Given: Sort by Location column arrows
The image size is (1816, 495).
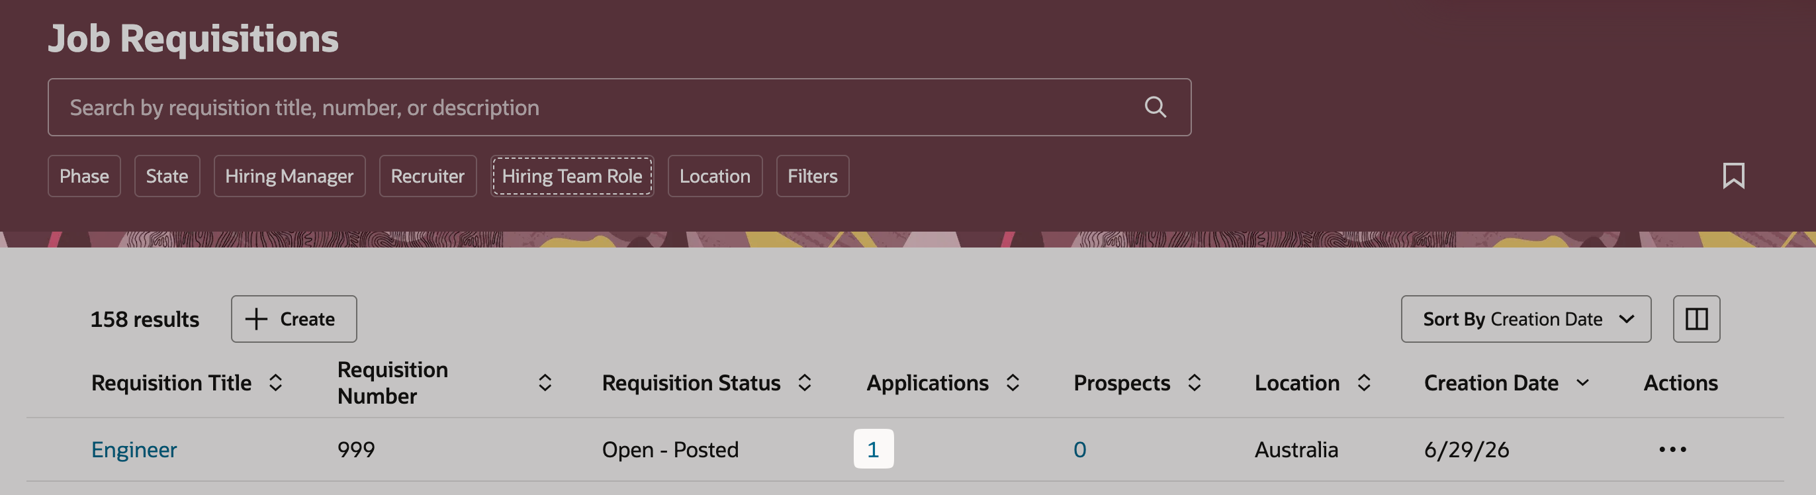Looking at the screenshot, I should pyautogui.click(x=1364, y=383).
